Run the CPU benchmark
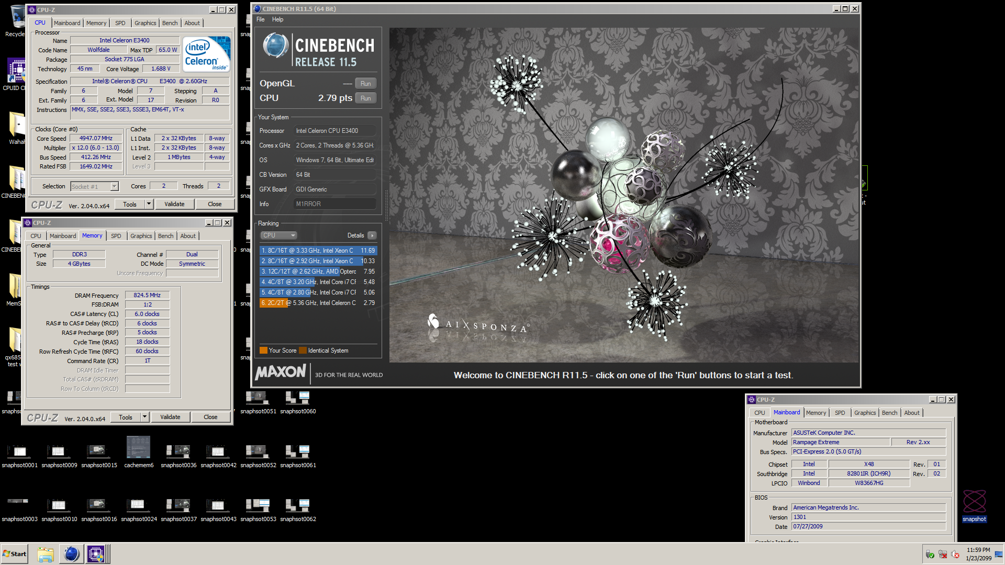Image resolution: width=1005 pixels, height=565 pixels. pyautogui.click(x=366, y=98)
